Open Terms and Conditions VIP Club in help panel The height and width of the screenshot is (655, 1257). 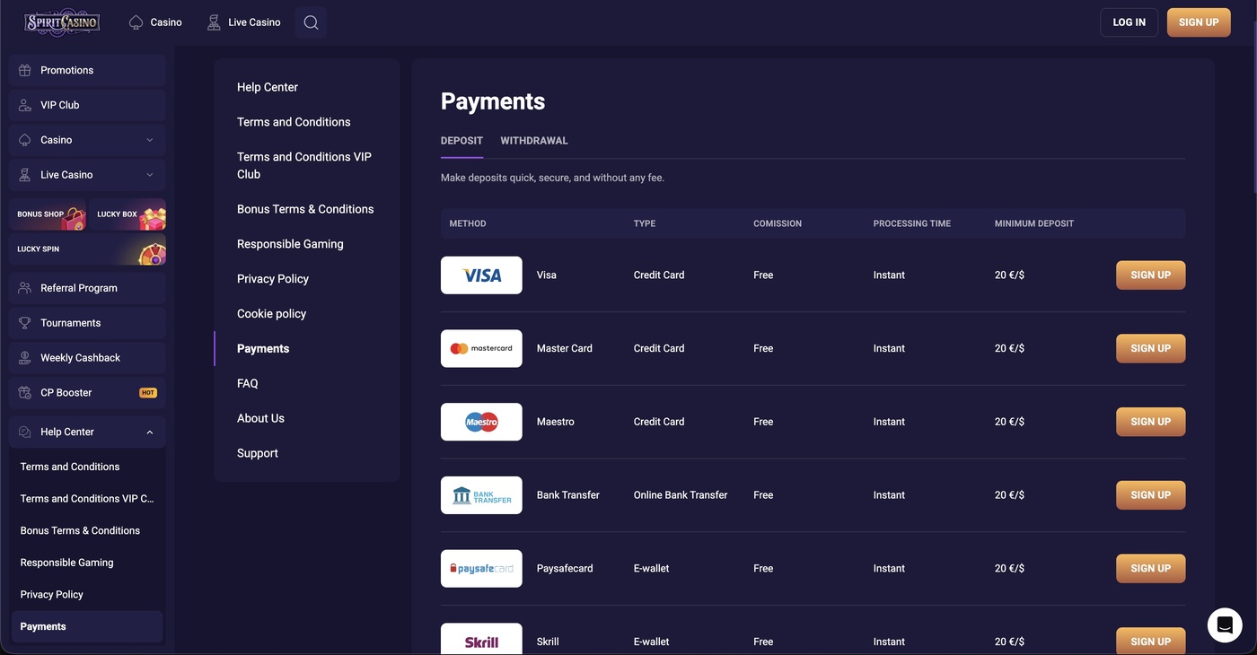(304, 166)
